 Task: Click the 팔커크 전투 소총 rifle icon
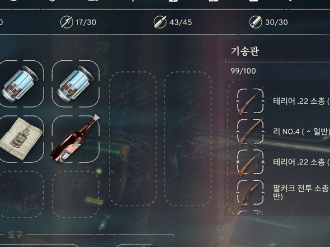click(x=251, y=192)
